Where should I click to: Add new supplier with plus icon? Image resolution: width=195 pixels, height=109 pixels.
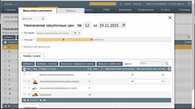(x=79, y=33)
